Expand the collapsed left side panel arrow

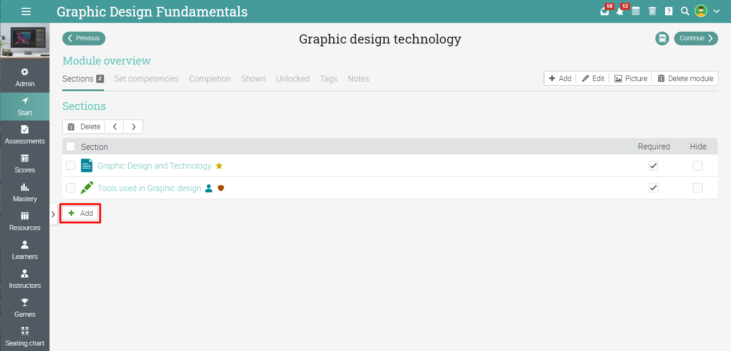point(53,214)
